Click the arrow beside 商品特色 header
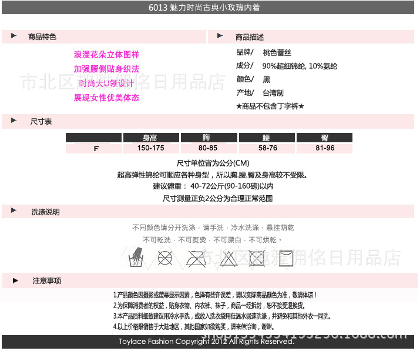 click(14, 36)
